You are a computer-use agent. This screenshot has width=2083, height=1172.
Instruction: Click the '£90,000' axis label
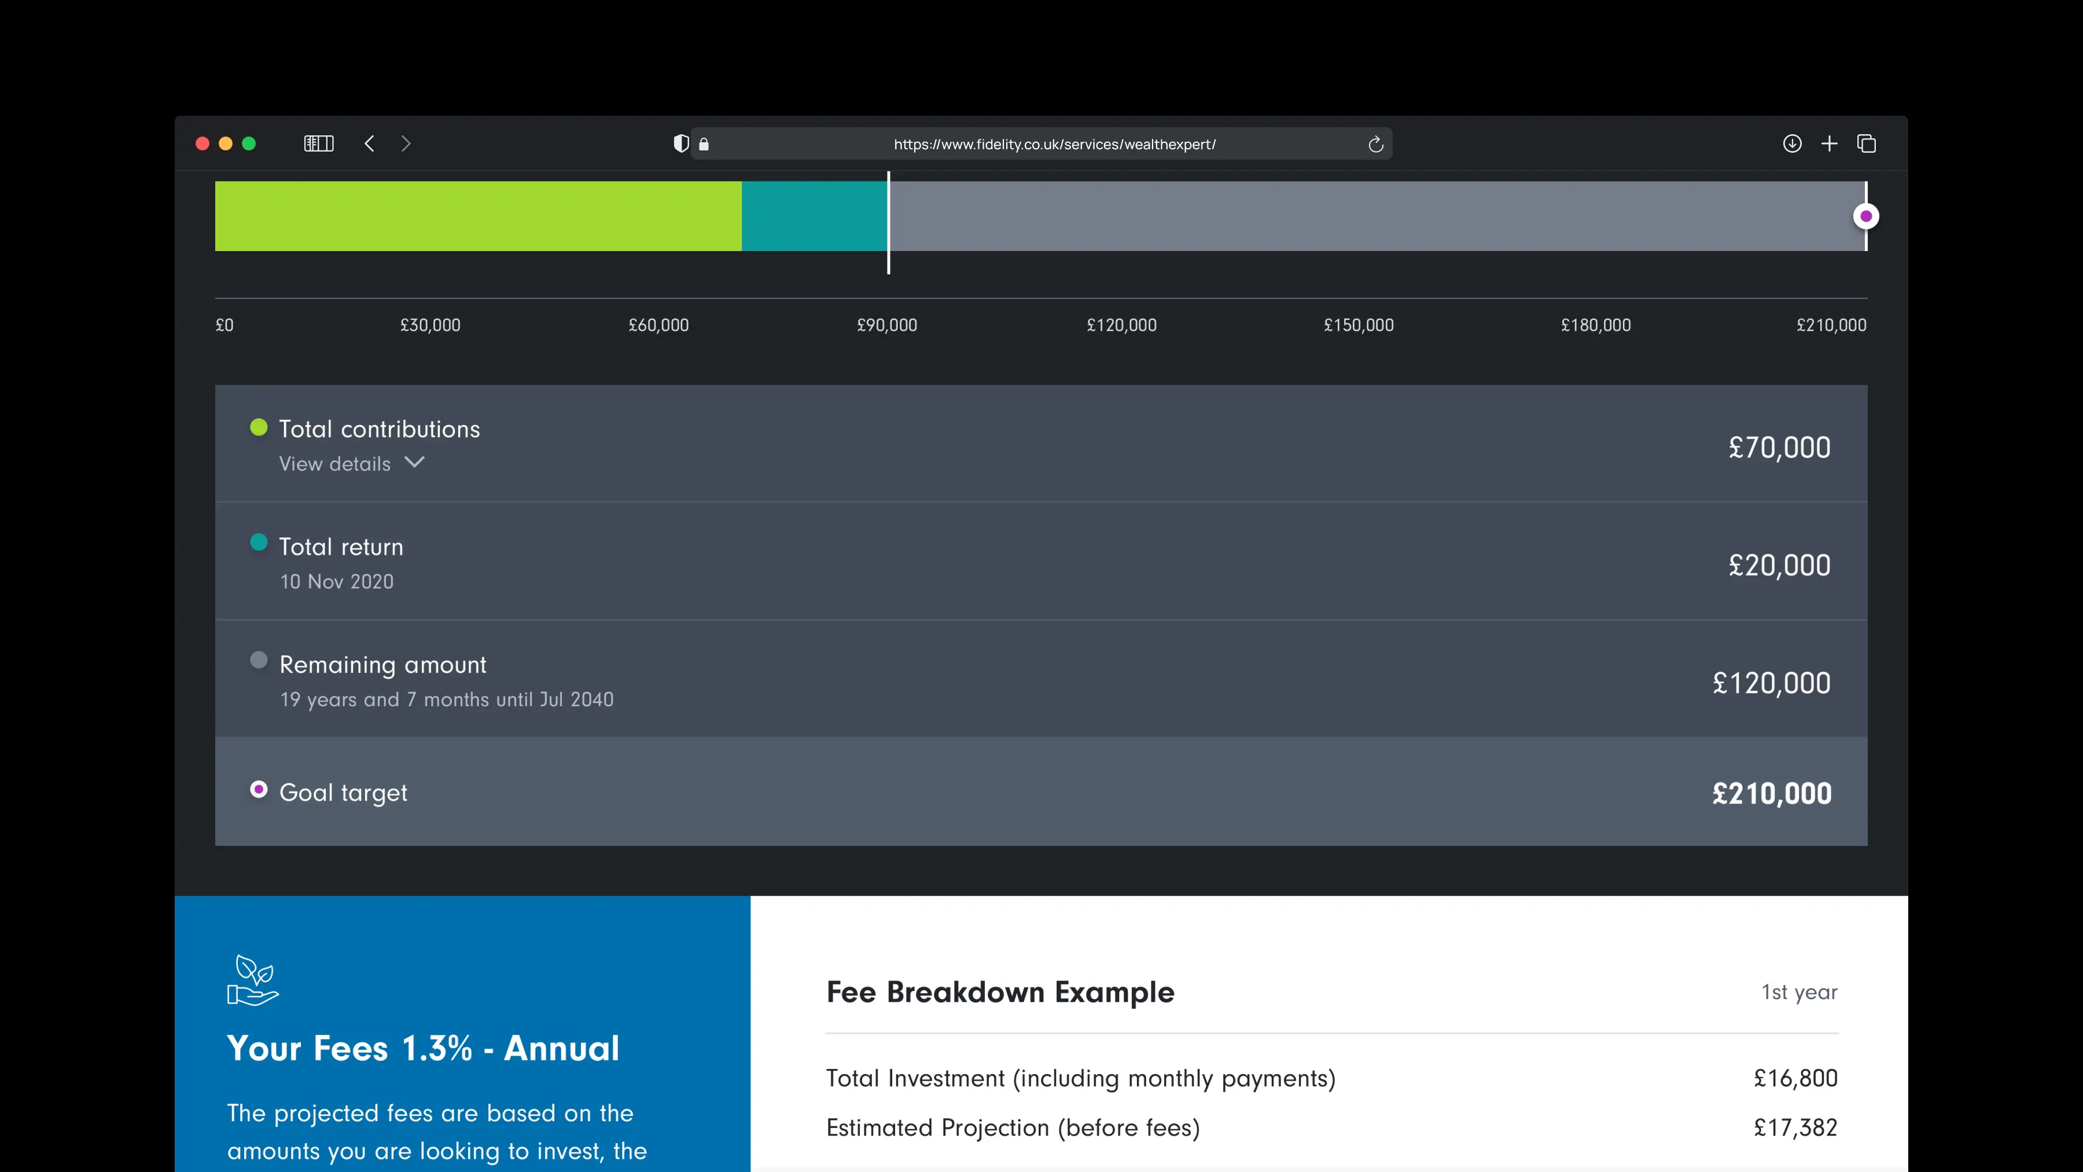tap(887, 325)
